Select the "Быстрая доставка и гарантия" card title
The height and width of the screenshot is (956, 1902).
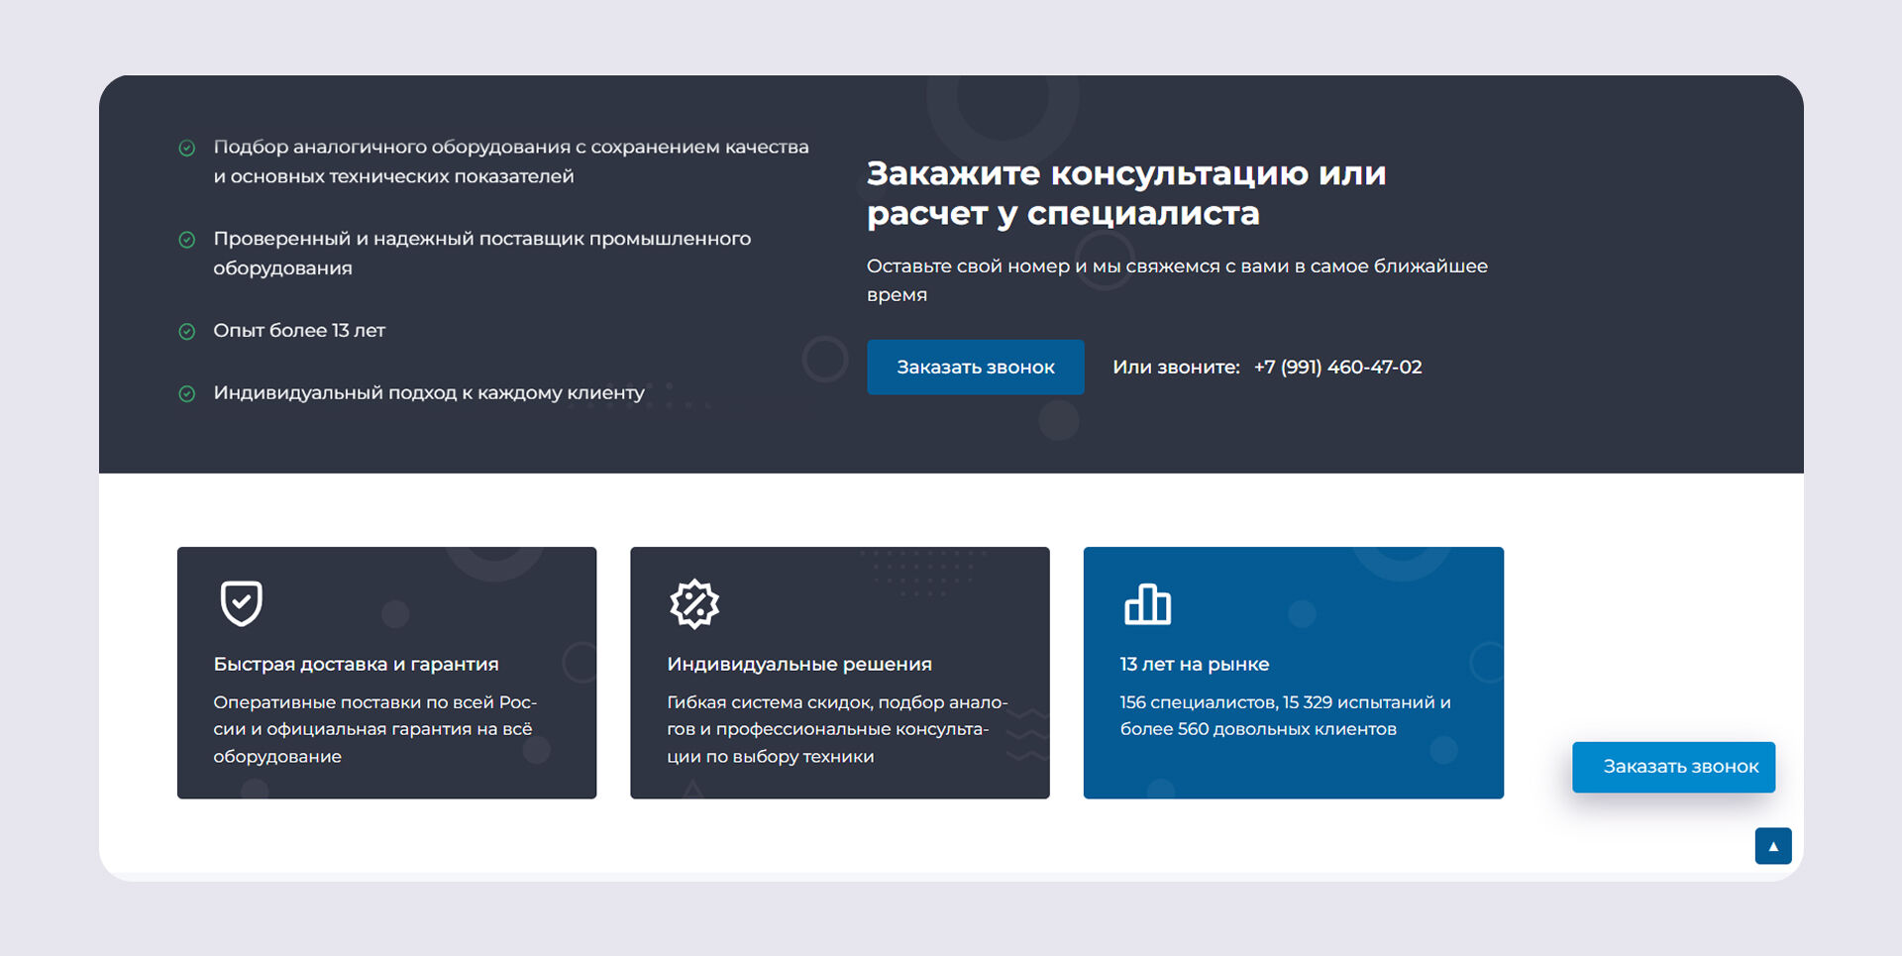click(x=356, y=665)
